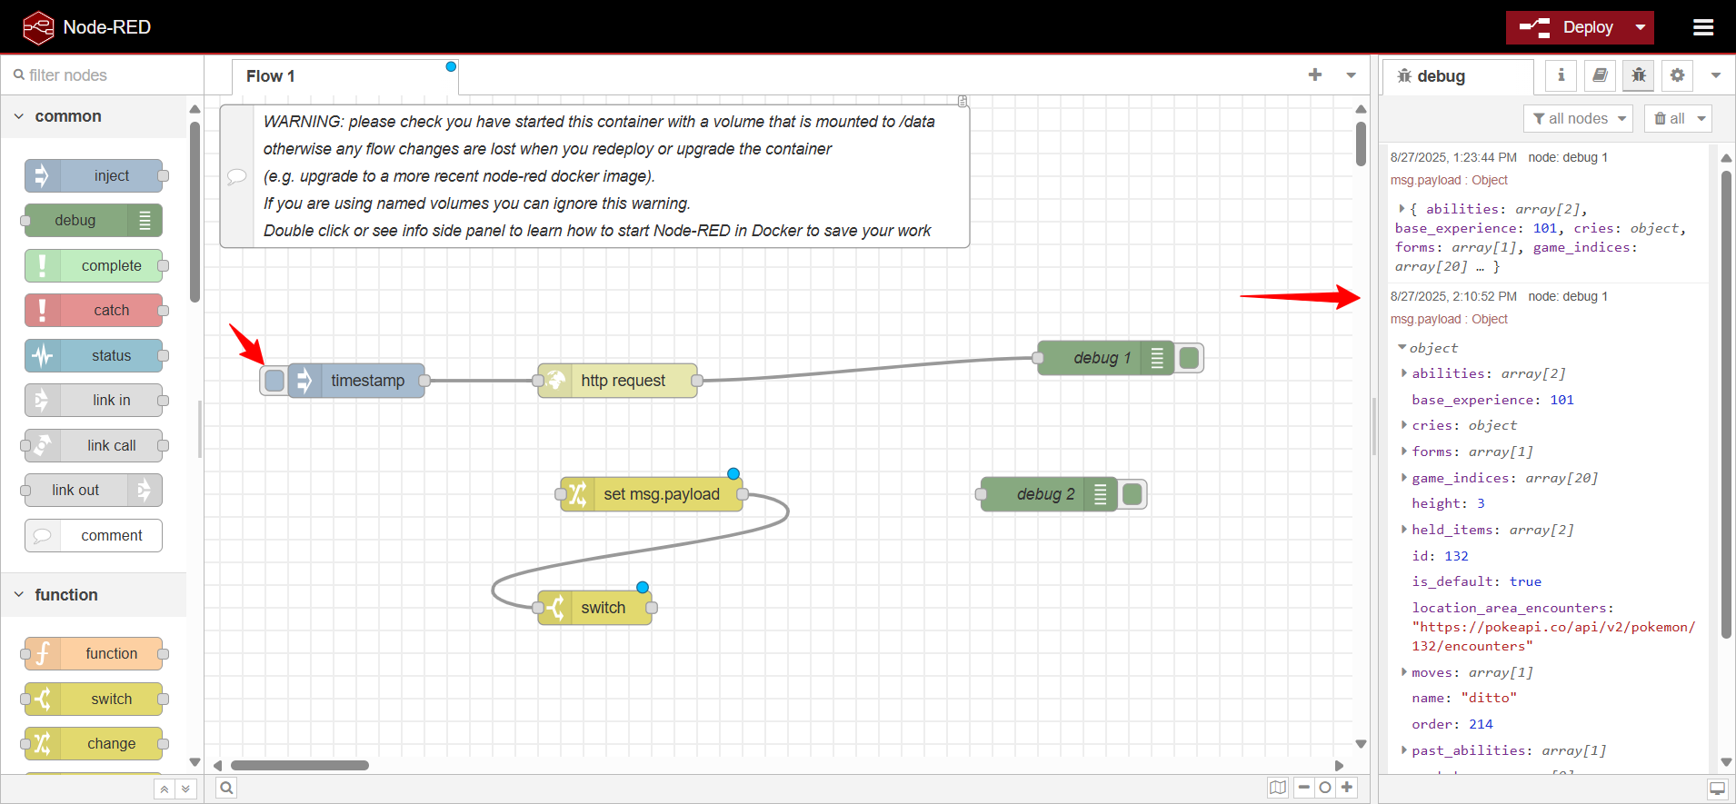The height and width of the screenshot is (804, 1736).
Task: Click the search flows magnifier icon
Action: [226, 788]
